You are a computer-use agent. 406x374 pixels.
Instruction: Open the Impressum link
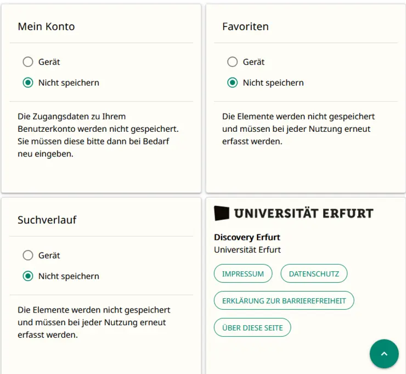(243, 273)
